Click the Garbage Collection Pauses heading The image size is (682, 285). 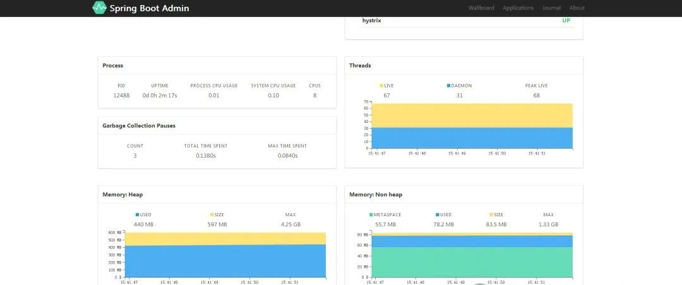[x=139, y=125]
